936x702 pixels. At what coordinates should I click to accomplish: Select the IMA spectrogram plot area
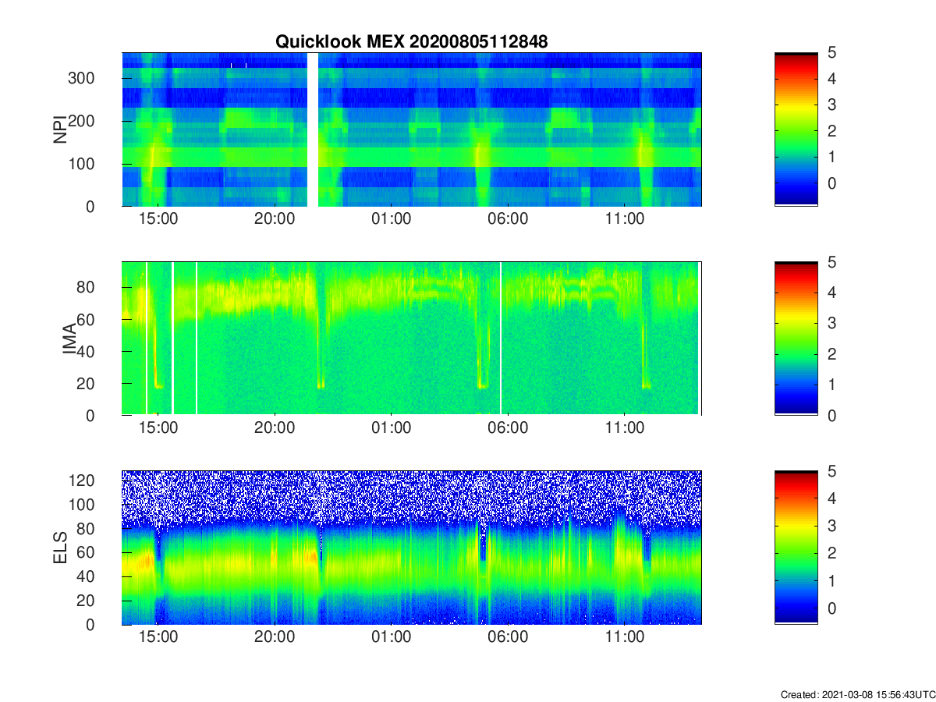(412, 339)
